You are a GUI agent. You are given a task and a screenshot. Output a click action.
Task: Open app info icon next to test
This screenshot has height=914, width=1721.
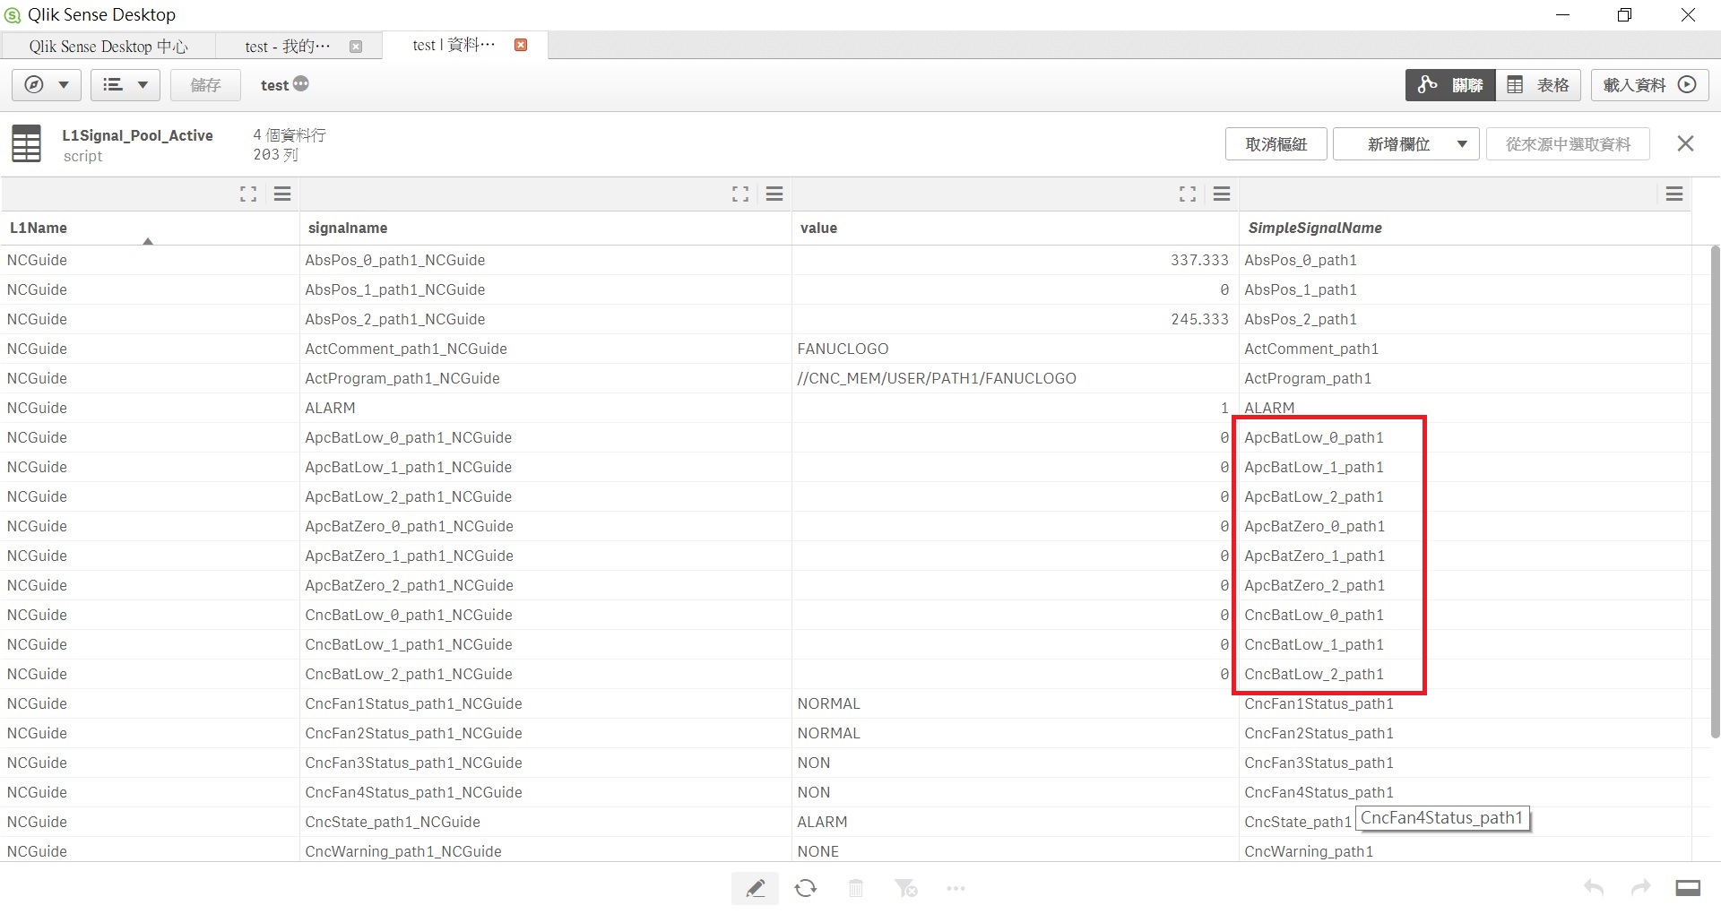tap(301, 84)
